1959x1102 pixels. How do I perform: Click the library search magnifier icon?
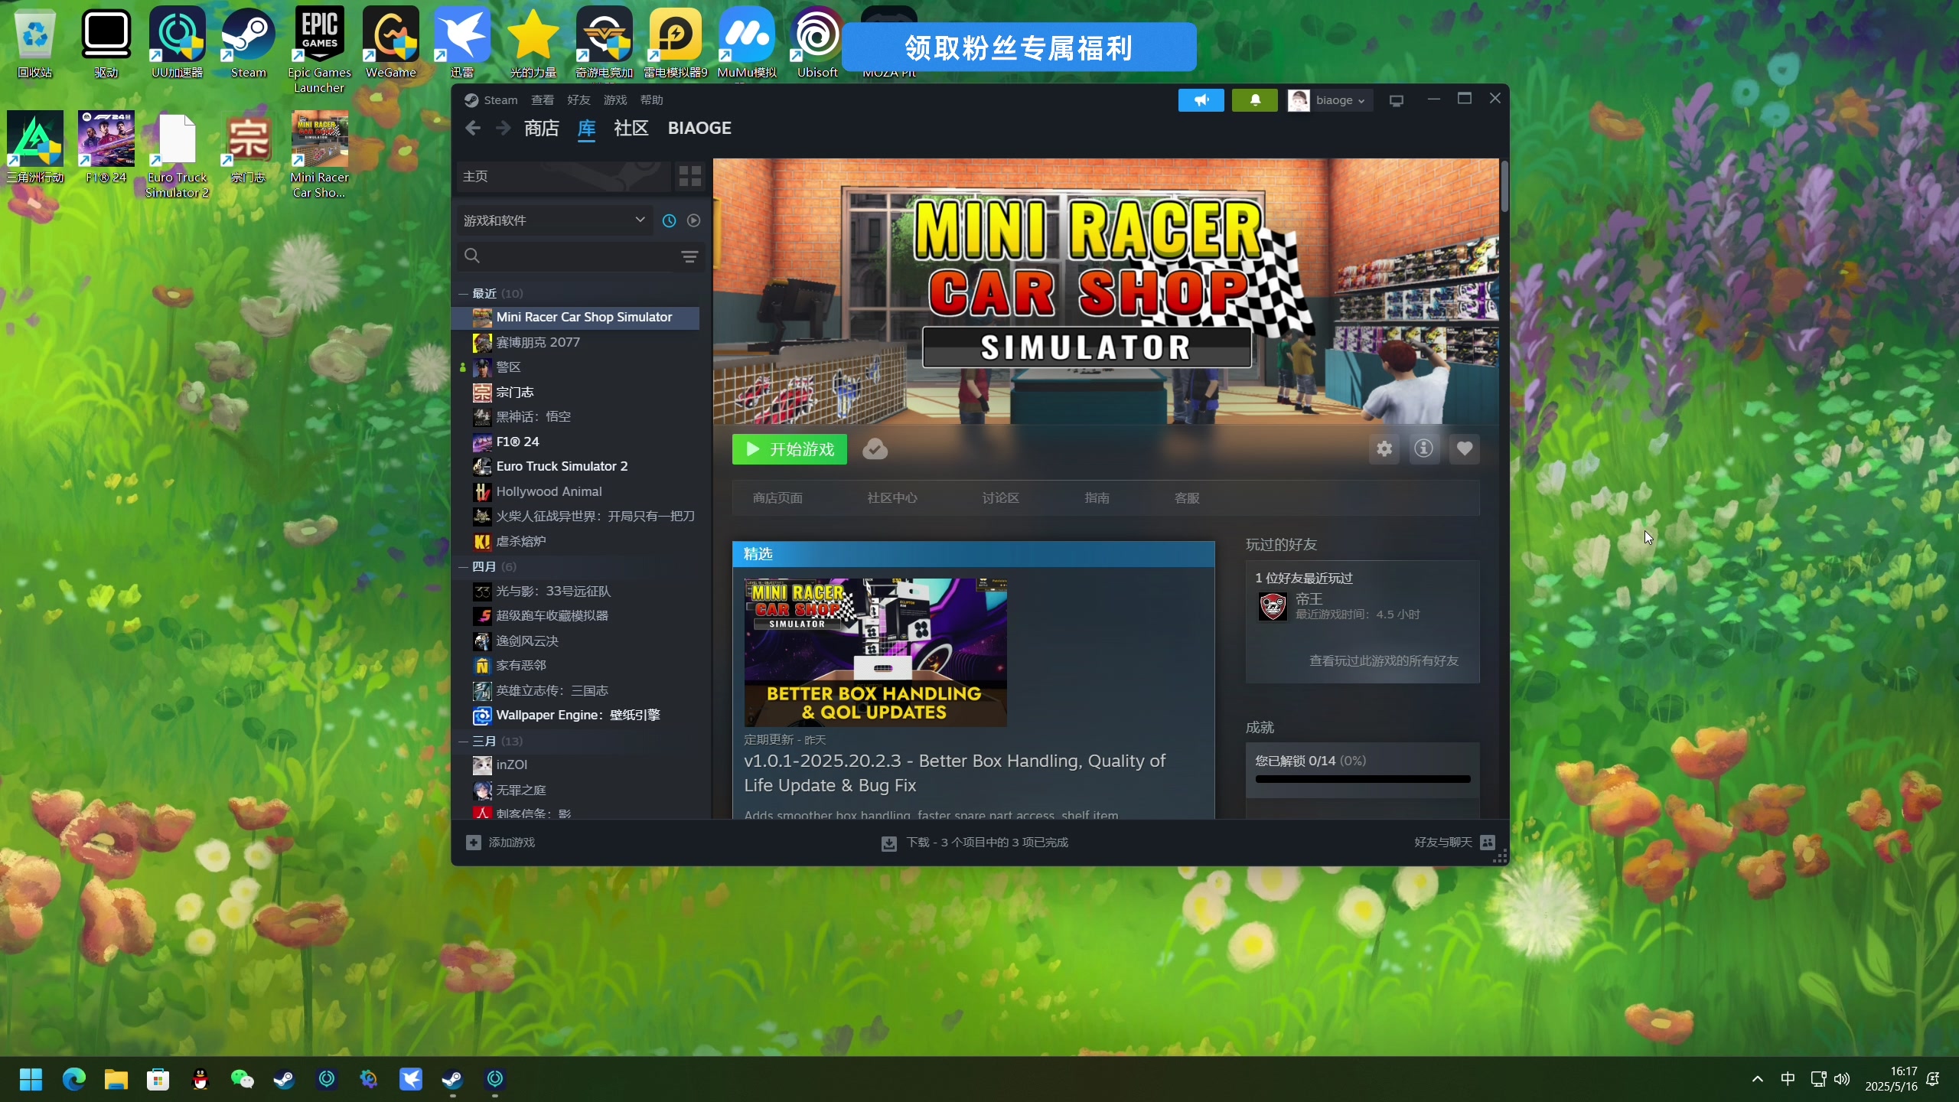[x=472, y=256]
